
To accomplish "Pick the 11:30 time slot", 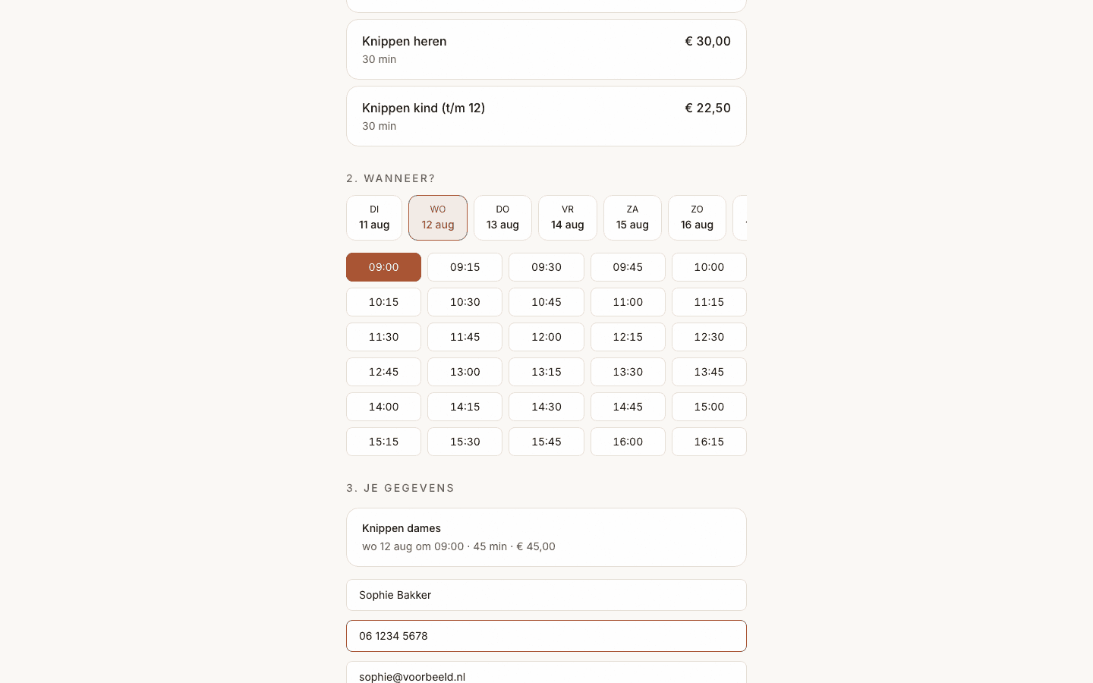I will [383, 337].
